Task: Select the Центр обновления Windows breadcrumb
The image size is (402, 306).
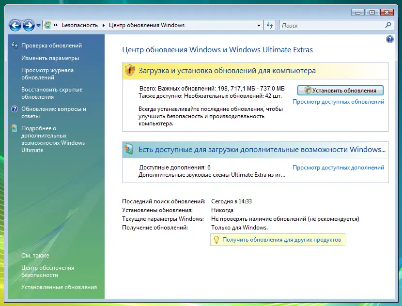Action: click(147, 25)
